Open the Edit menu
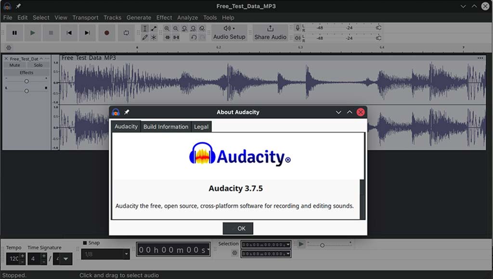This screenshot has width=493, height=279. 22,18
